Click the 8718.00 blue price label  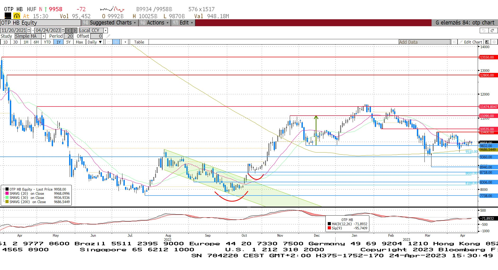click(488, 172)
